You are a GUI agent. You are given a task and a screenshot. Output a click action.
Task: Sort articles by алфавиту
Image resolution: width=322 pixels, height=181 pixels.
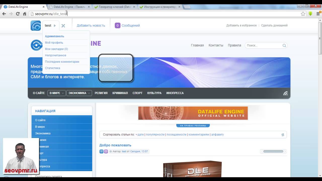point(218,134)
